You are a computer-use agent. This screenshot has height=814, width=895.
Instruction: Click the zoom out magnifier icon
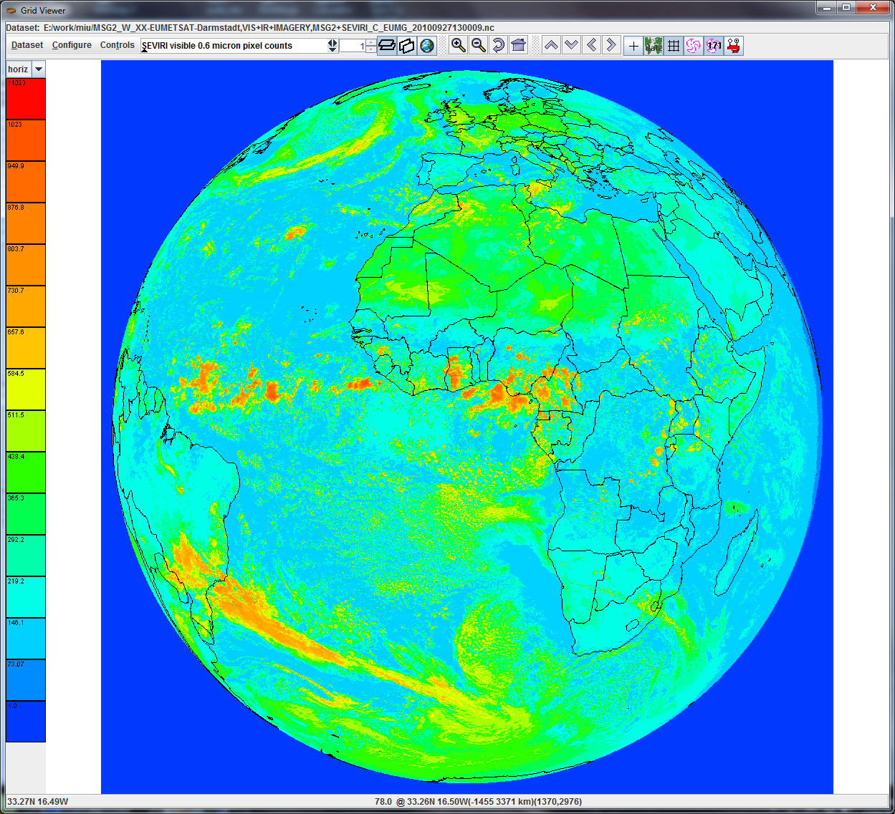(478, 46)
